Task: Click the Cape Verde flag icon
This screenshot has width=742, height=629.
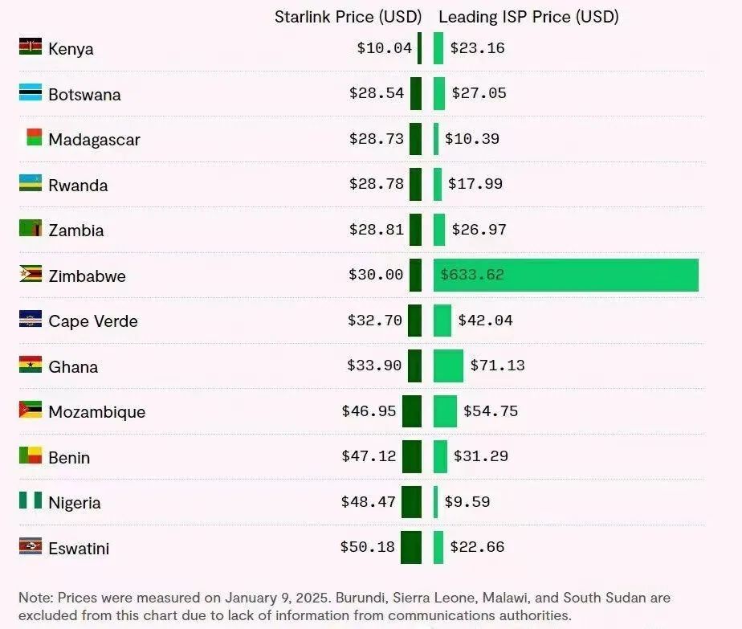Action: [x=31, y=319]
